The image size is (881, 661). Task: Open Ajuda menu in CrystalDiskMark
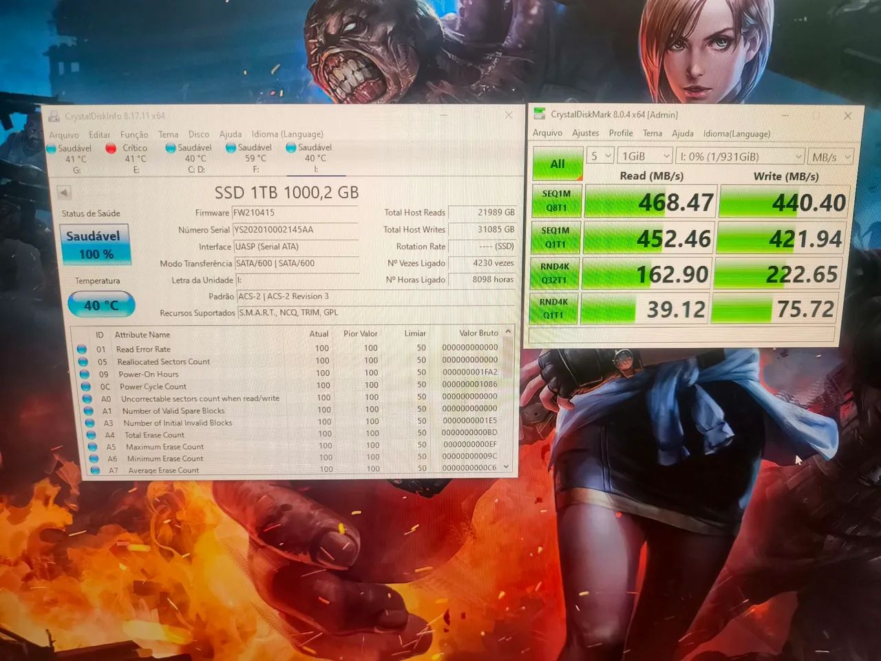683,133
